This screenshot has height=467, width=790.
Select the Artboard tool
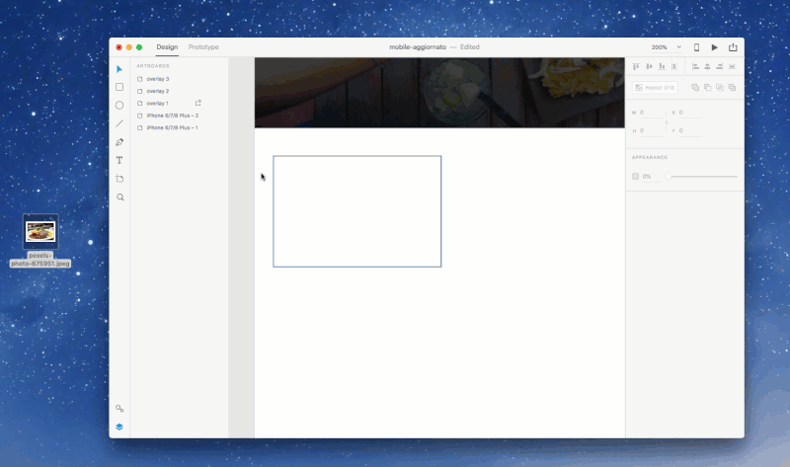119,179
